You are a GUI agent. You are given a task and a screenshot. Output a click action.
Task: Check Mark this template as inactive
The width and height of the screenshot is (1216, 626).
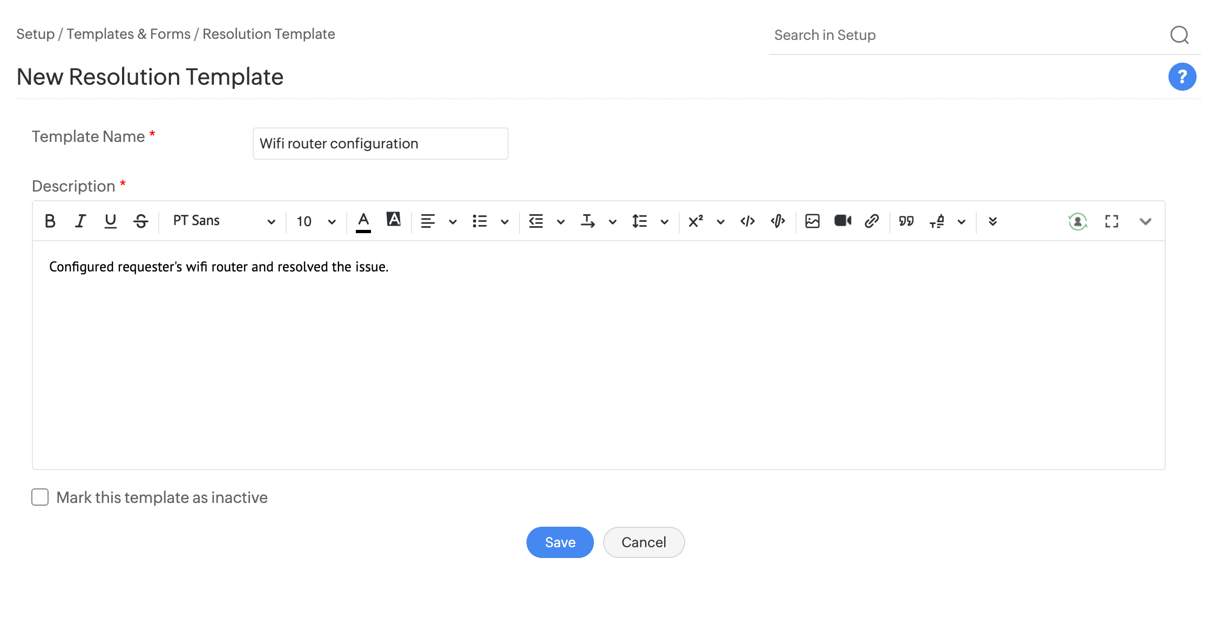click(x=40, y=497)
